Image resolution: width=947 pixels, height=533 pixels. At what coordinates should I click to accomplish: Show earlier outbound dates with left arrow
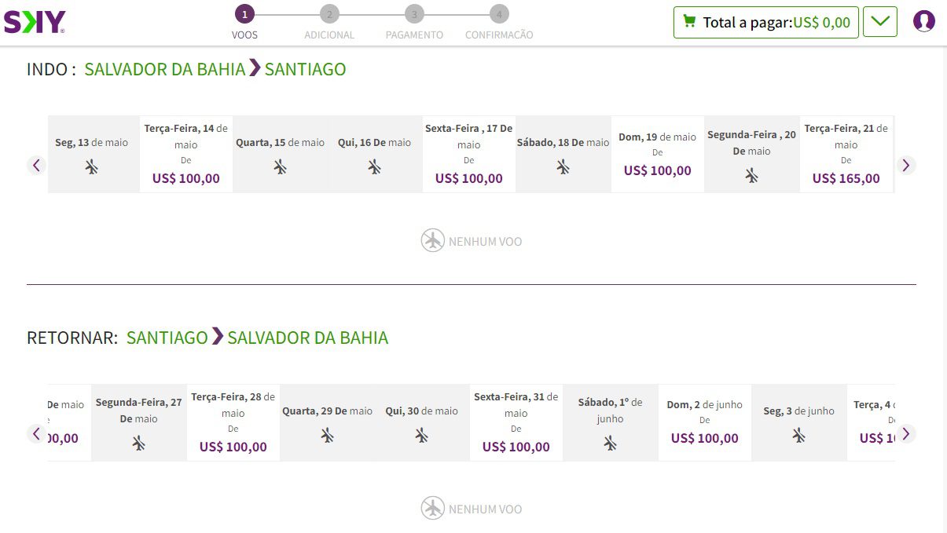pyautogui.click(x=36, y=165)
